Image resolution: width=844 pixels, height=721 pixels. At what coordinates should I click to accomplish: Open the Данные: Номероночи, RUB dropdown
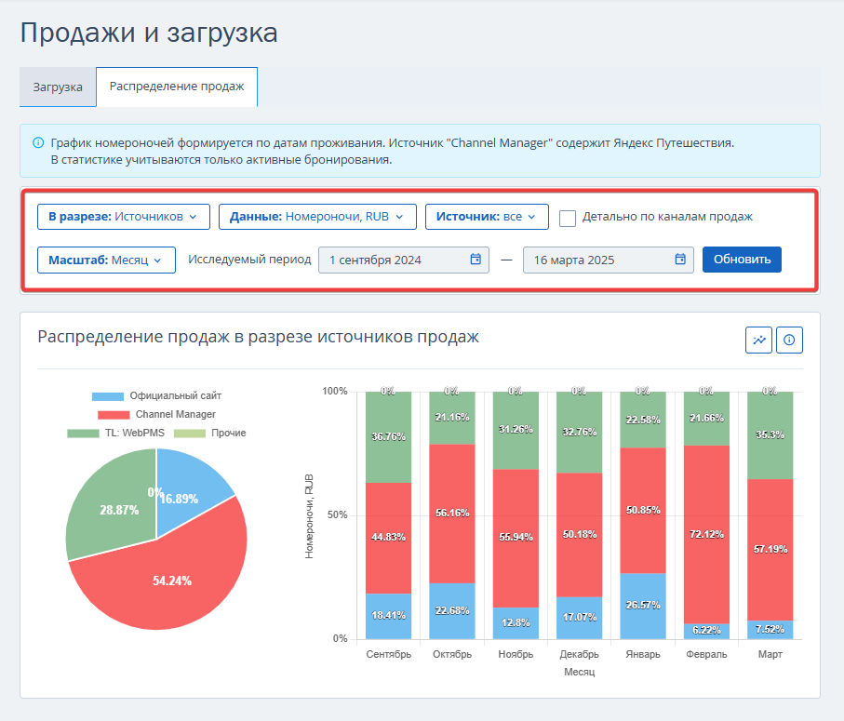coord(317,217)
